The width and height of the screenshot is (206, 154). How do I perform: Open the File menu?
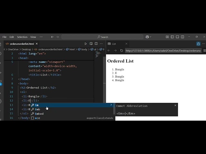tap(5, 37)
